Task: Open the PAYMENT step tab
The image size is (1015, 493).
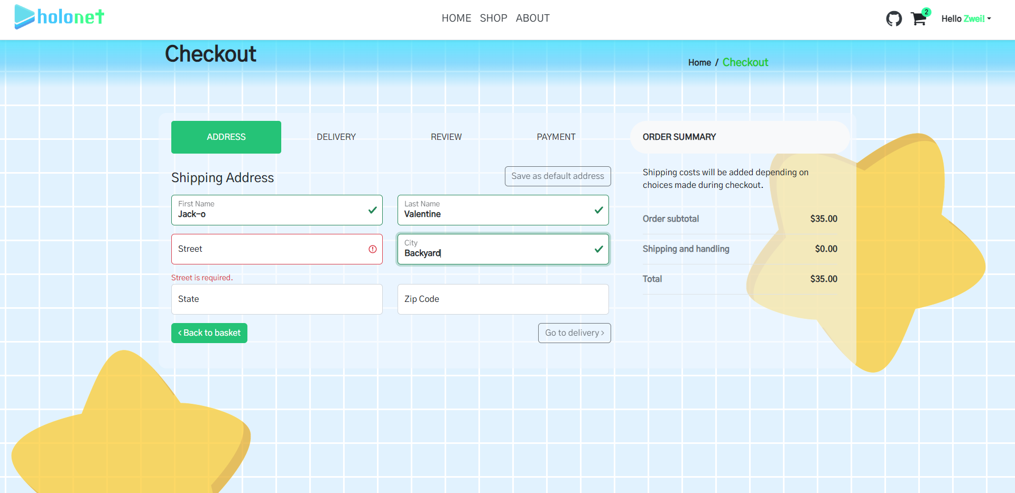Action: [556, 137]
